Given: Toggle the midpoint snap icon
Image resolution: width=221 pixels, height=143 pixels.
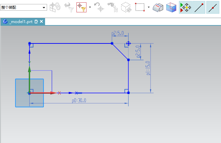Looking at the screenshot, I should point(213,7).
